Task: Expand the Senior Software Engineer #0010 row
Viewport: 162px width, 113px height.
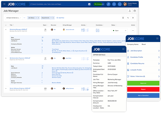Action: (x=6, y=88)
